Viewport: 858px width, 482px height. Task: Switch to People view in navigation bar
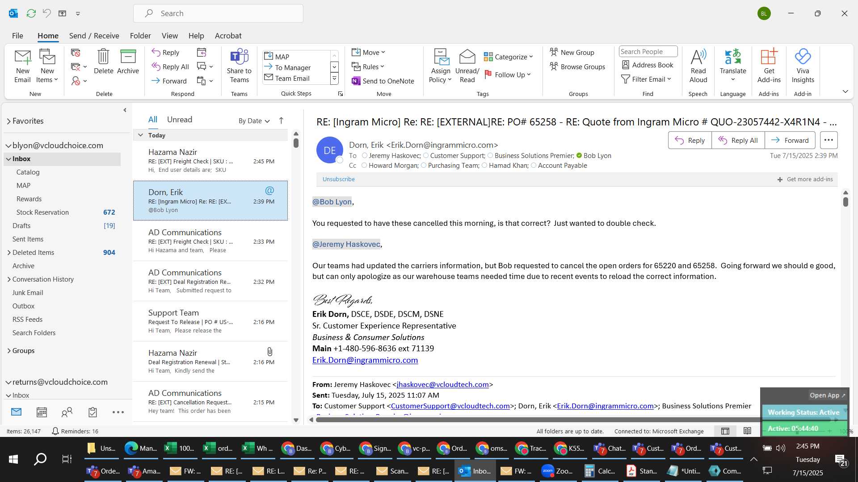(x=67, y=412)
